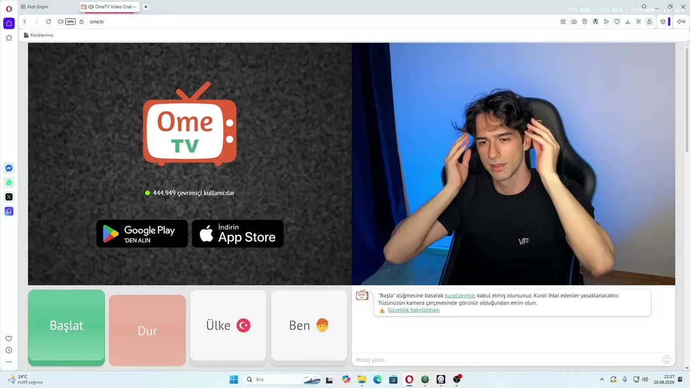
Task: Open Easy Setup sliders icon
Action: pos(639,22)
